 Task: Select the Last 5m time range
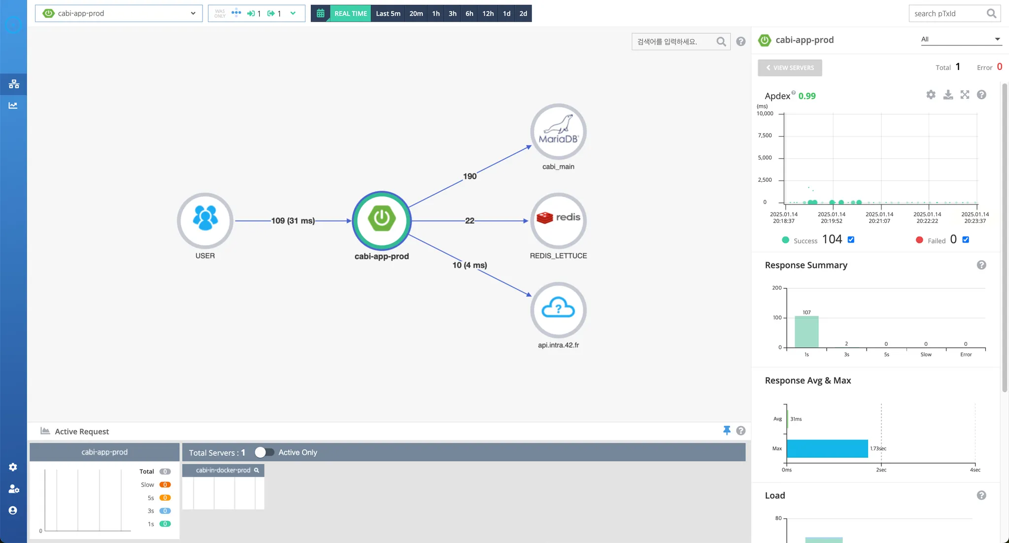pyautogui.click(x=388, y=13)
